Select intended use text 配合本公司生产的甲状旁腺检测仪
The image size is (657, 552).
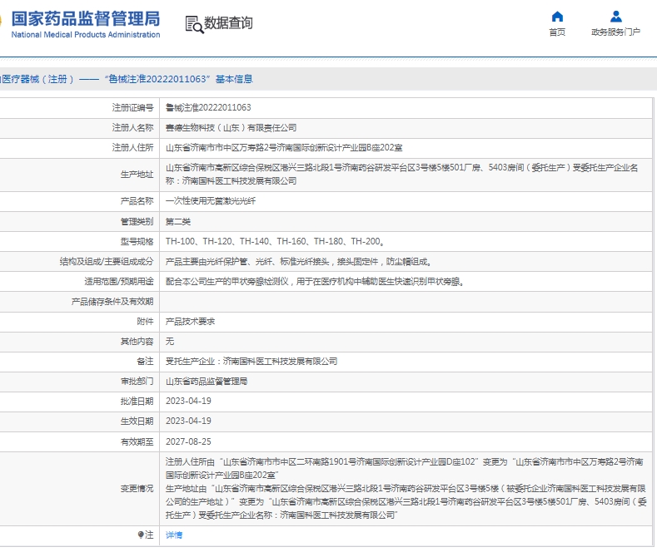tap(315, 282)
